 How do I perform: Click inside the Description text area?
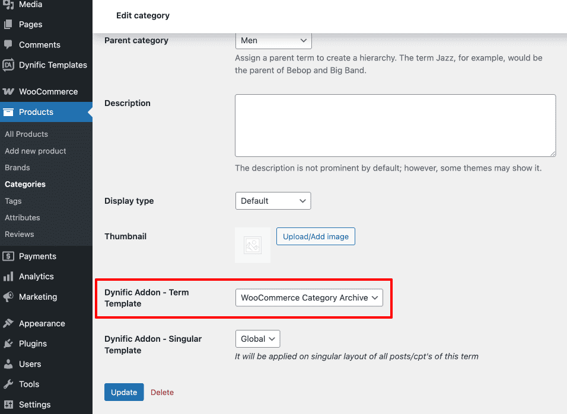coord(395,126)
